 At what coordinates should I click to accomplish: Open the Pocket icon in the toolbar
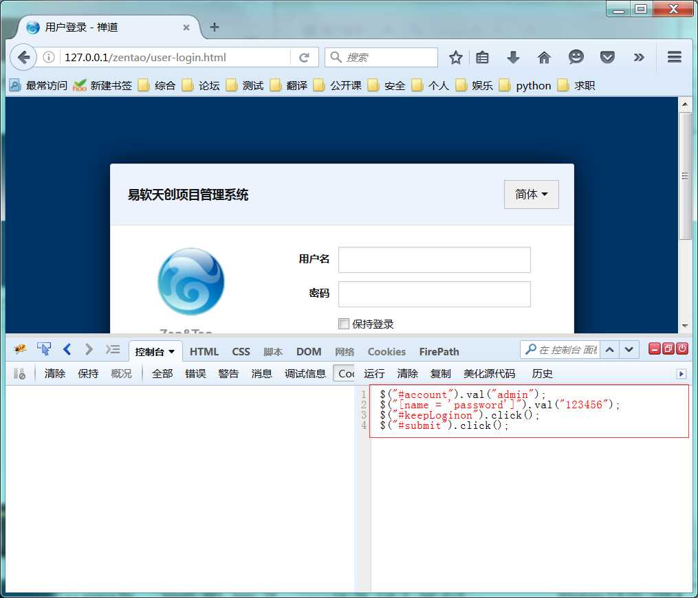[x=607, y=58]
